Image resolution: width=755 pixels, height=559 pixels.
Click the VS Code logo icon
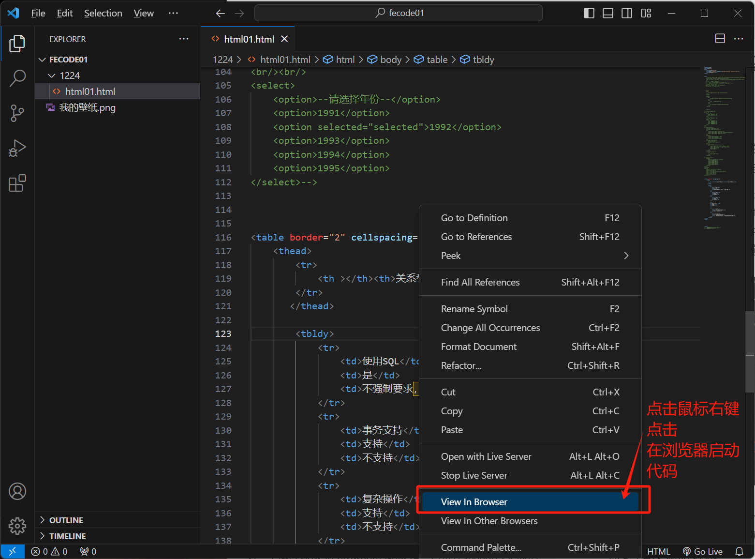pyautogui.click(x=14, y=13)
